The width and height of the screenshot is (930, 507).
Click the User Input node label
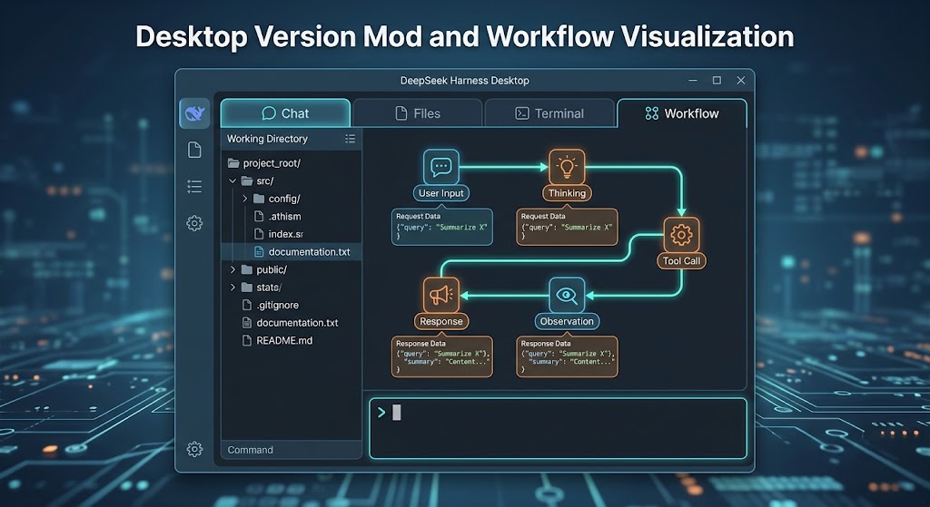pyautogui.click(x=440, y=193)
